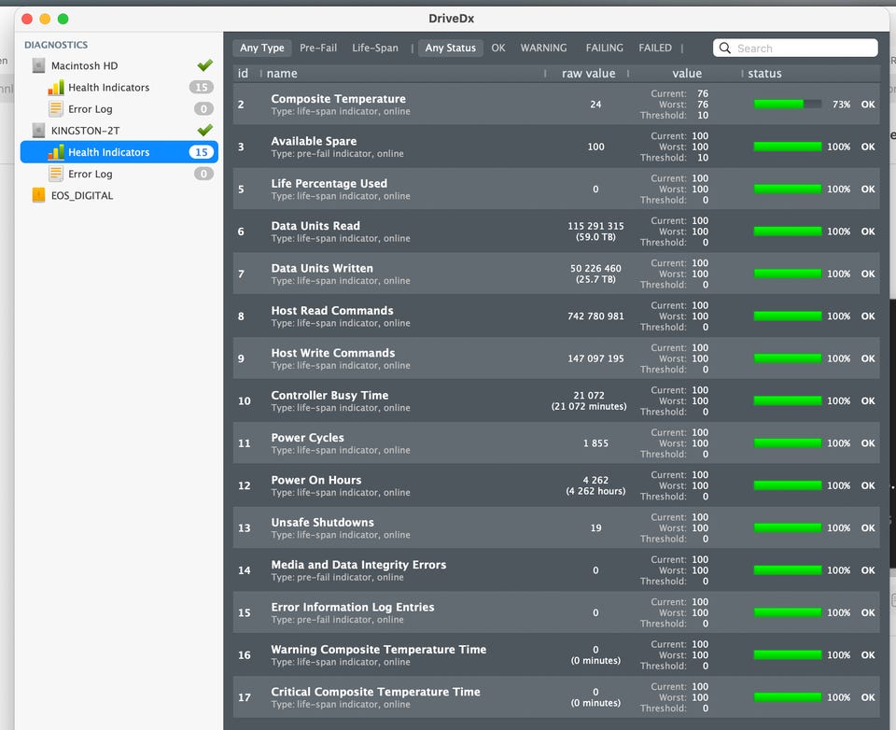
Task: Click the Composite Temperature 73% status bar
Action: click(787, 105)
